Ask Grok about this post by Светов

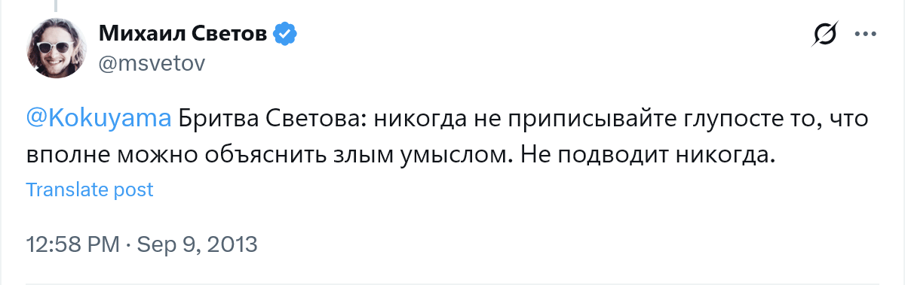point(826,34)
